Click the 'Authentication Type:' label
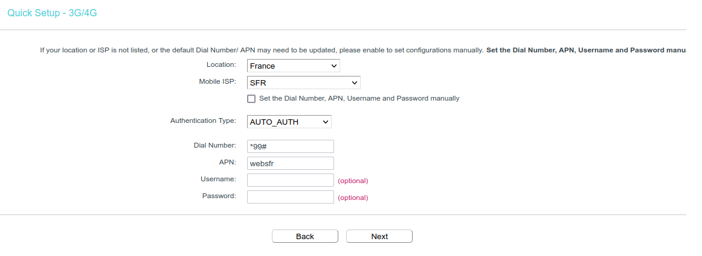 [203, 120]
